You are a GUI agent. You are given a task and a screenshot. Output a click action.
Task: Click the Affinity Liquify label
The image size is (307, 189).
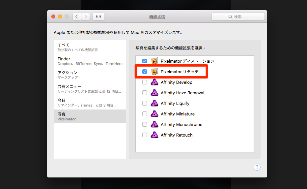click(175, 104)
